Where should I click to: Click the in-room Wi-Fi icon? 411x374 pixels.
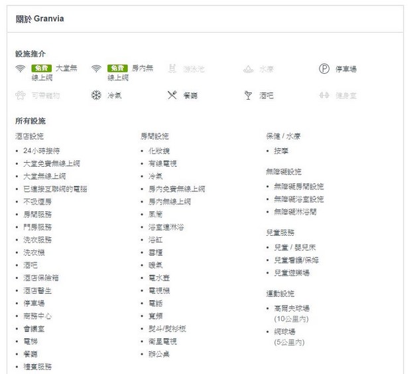click(96, 69)
